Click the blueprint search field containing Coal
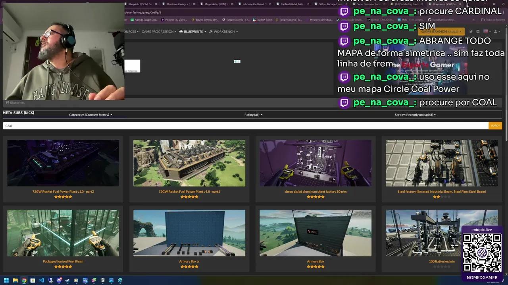This screenshot has height=285, width=508. coord(246,125)
